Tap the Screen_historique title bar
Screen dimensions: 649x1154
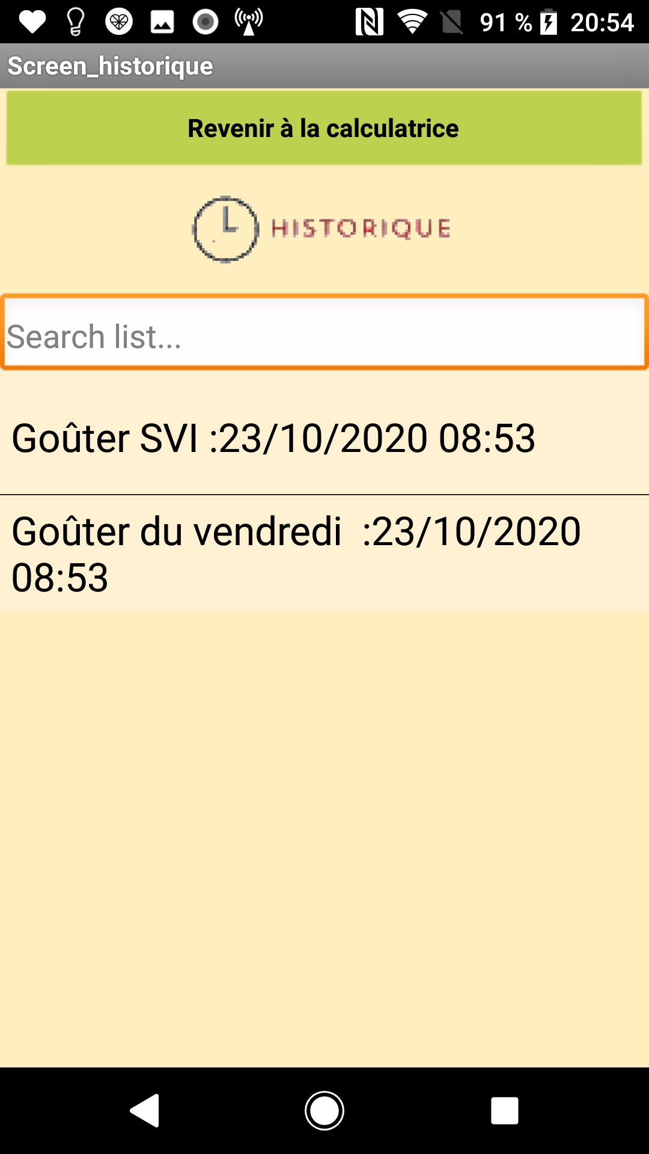point(324,66)
